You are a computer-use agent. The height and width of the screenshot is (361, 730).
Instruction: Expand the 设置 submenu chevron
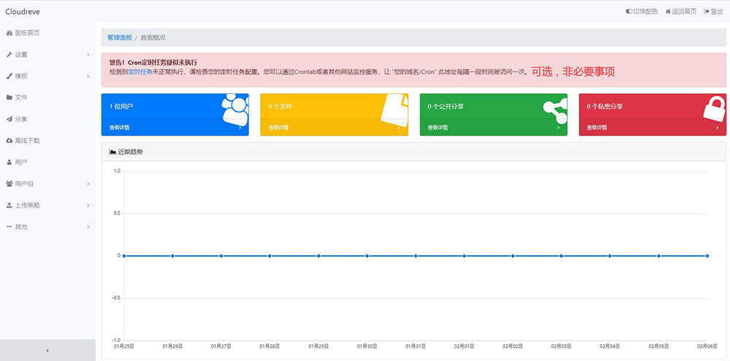pyautogui.click(x=88, y=55)
